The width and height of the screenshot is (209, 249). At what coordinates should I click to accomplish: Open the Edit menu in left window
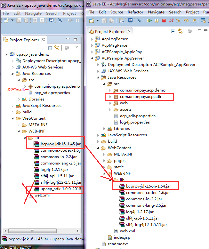point(17,13)
